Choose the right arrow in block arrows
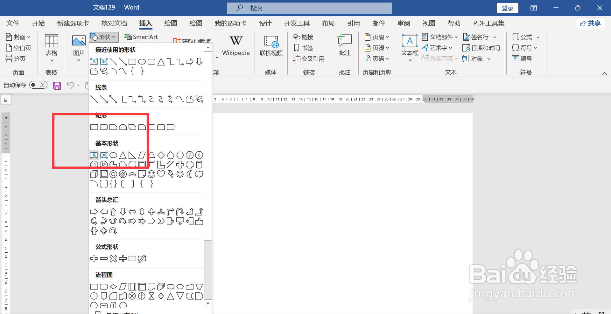Image resolution: width=611 pixels, height=314 pixels. point(94,212)
